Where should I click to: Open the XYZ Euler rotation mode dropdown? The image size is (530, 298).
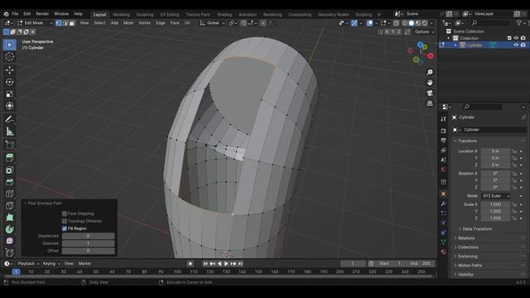click(x=495, y=196)
